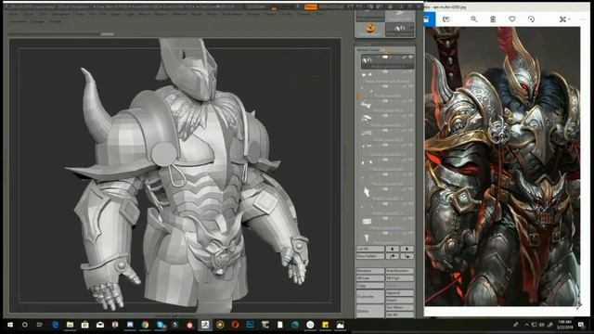Click the New Folder button
The height and width of the screenshot is (334, 594).
(370, 256)
